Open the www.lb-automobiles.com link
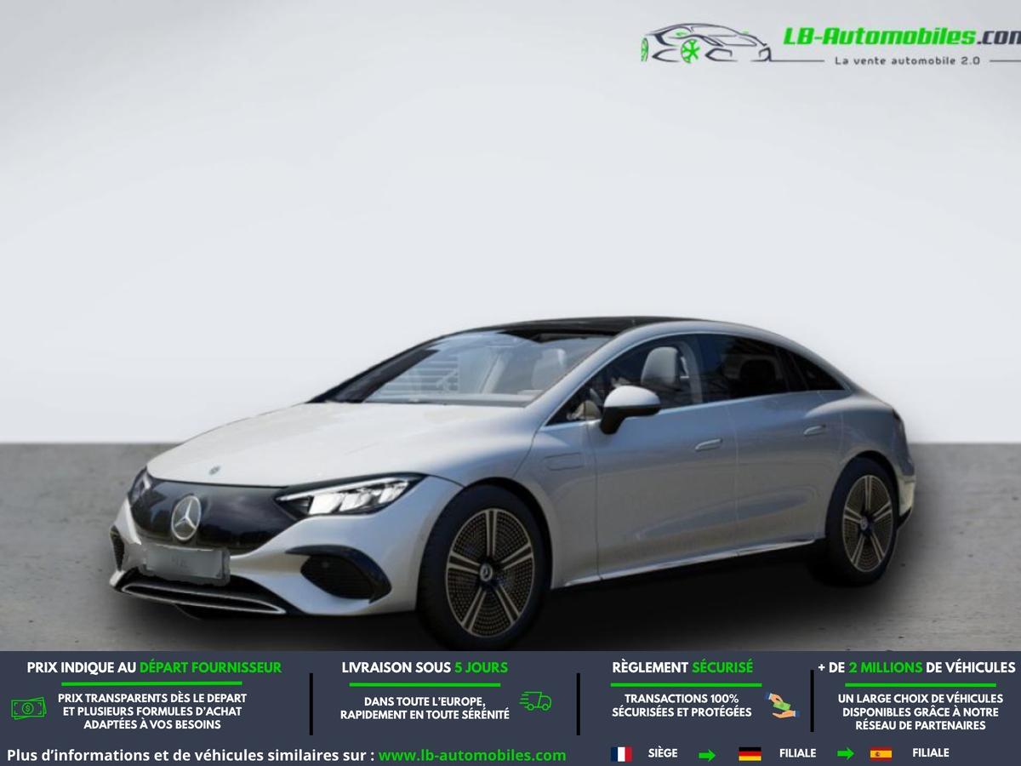 click(472, 755)
